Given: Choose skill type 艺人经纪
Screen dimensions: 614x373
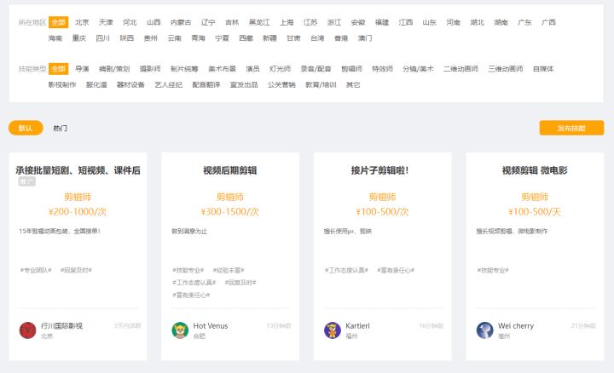Looking at the screenshot, I should pyautogui.click(x=168, y=84).
